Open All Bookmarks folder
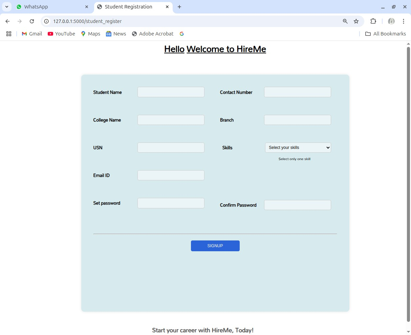The image size is (411, 335). [x=386, y=34]
